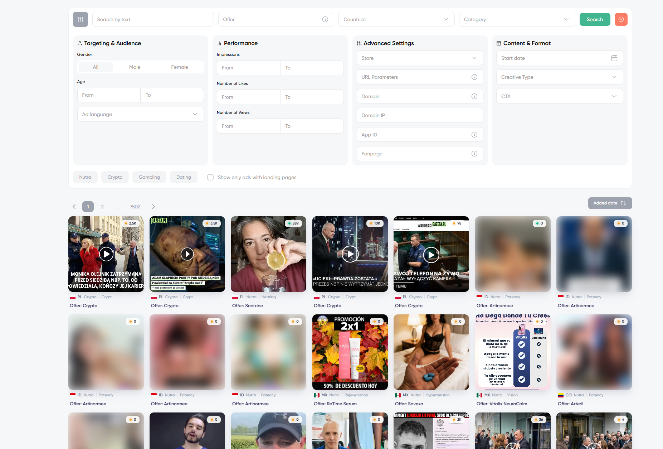Open the Sonixine lemon ad thumbnail
Screen dimensions: 663x449
pos(268,254)
